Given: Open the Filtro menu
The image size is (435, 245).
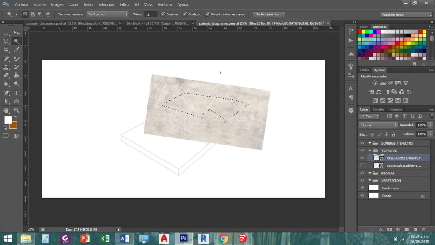Looking at the screenshot, I should tap(124, 4).
